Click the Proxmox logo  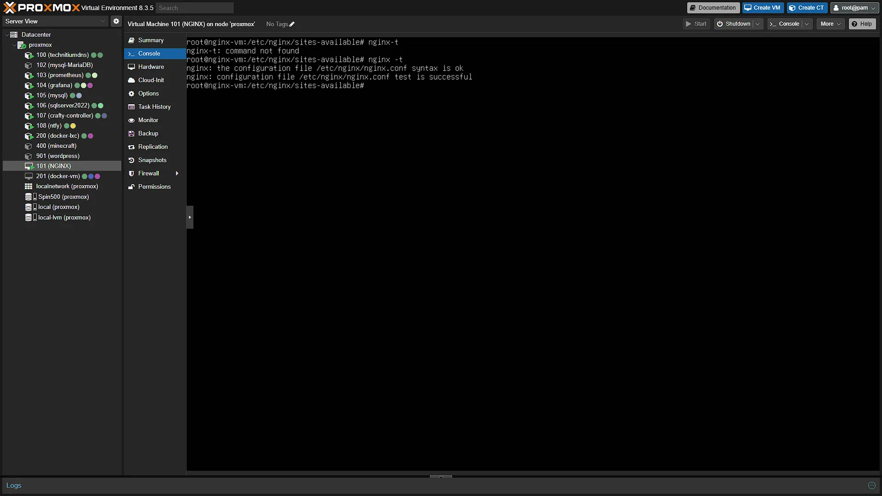pos(41,8)
